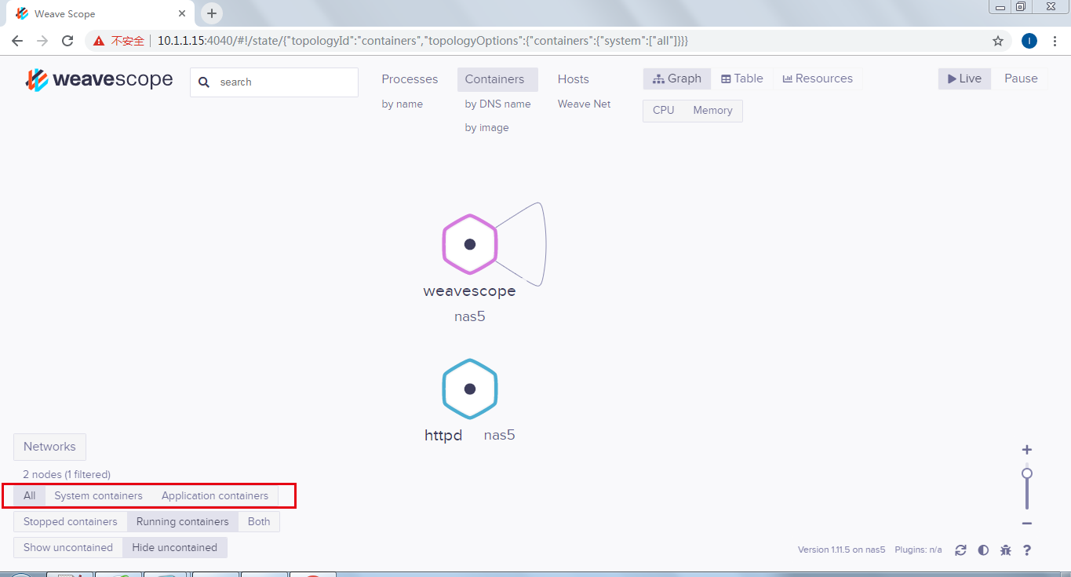Image resolution: width=1071 pixels, height=577 pixels.
Task: Select Containers by image
Action: (486, 128)
